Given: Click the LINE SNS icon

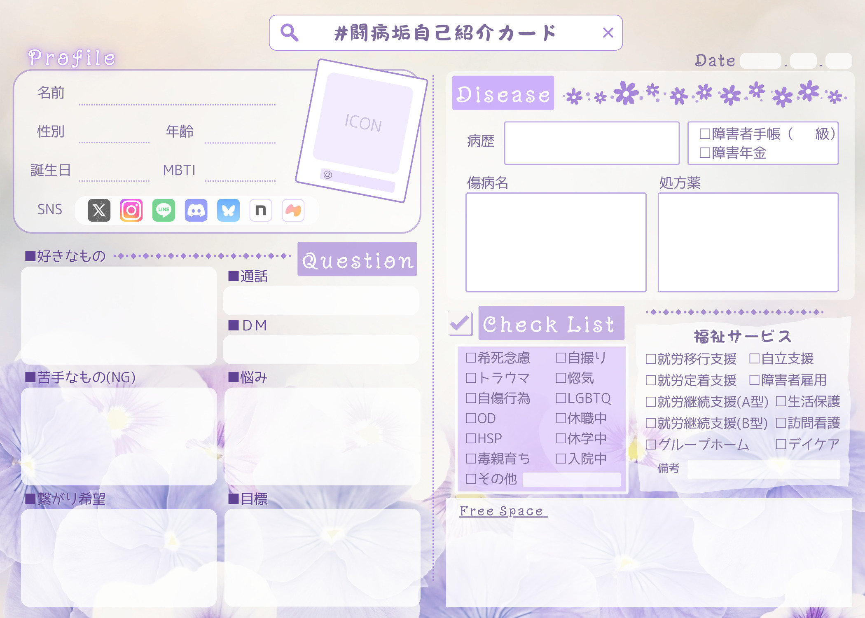Looking at the screenshot, I should (x=164, y=211).
